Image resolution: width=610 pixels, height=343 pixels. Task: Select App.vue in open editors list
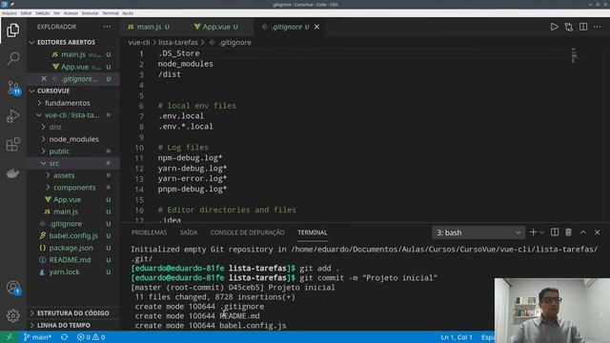(x=74, y=67)
